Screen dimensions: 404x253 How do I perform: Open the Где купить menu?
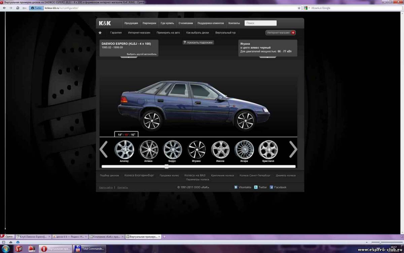pos(167,23)
